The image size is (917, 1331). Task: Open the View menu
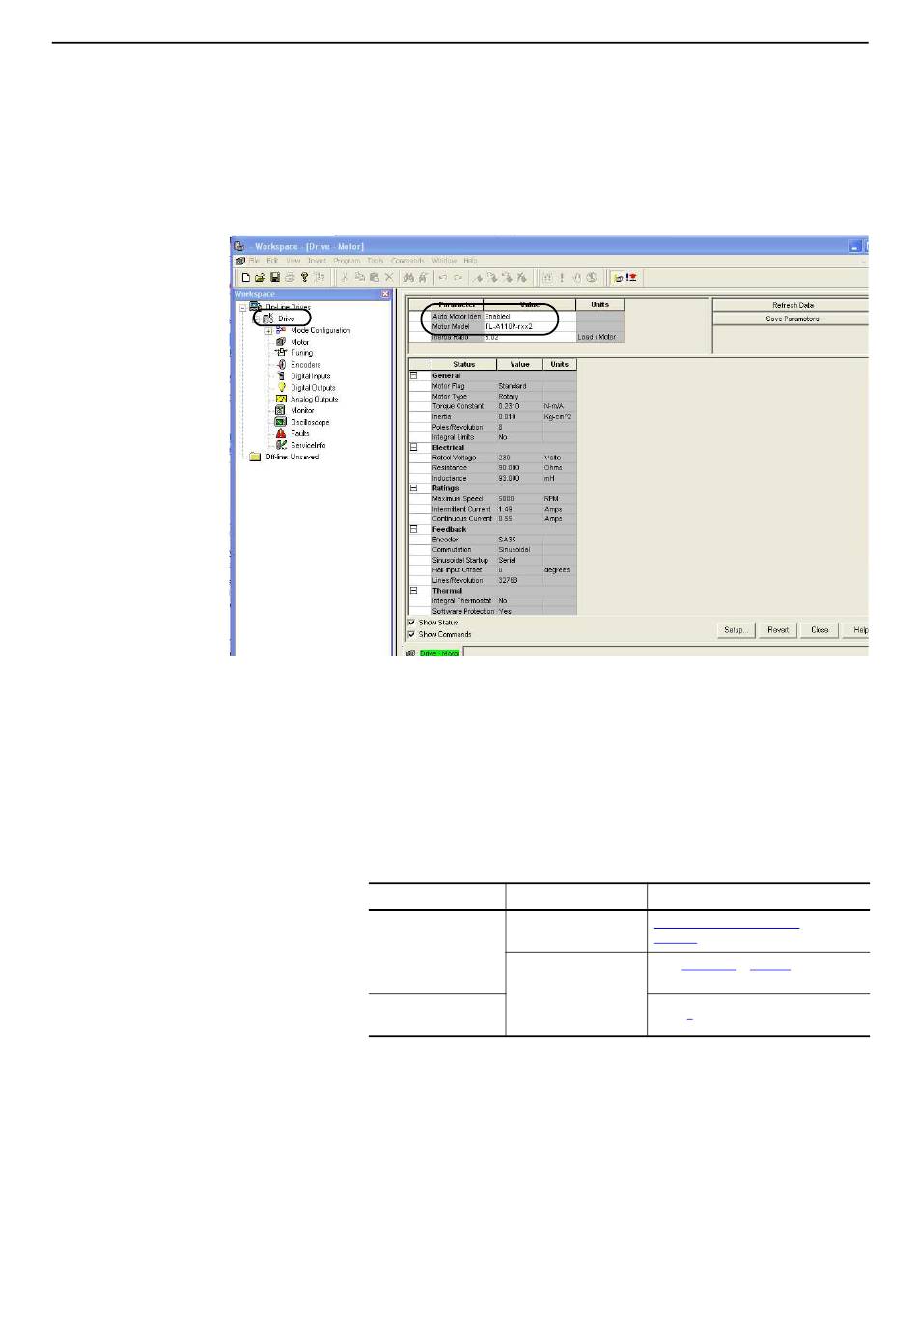[292, 261]
